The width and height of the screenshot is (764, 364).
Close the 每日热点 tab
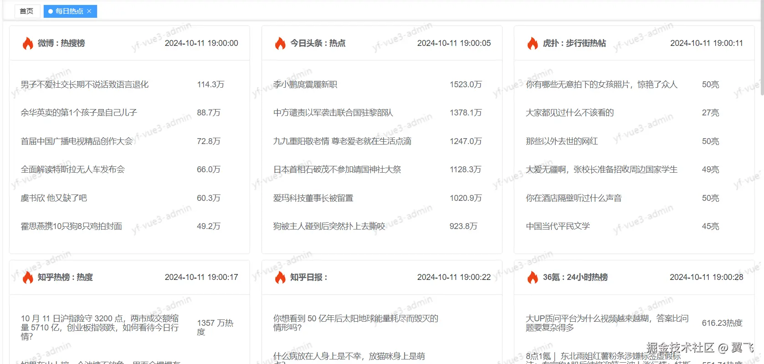[89, 11]
